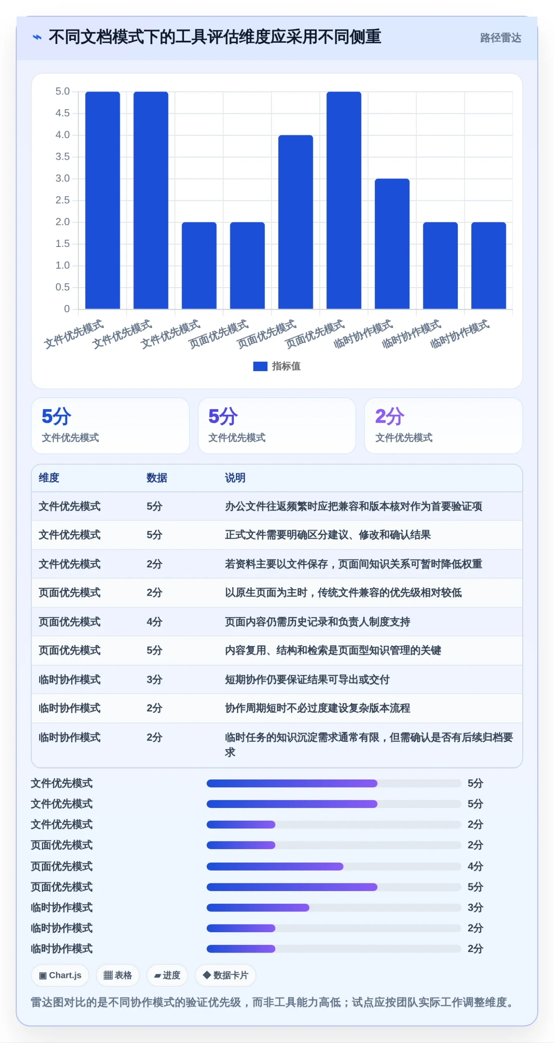Select the row 正式文件需要明确区分建议、修改和确认结果

coord(277,535)
